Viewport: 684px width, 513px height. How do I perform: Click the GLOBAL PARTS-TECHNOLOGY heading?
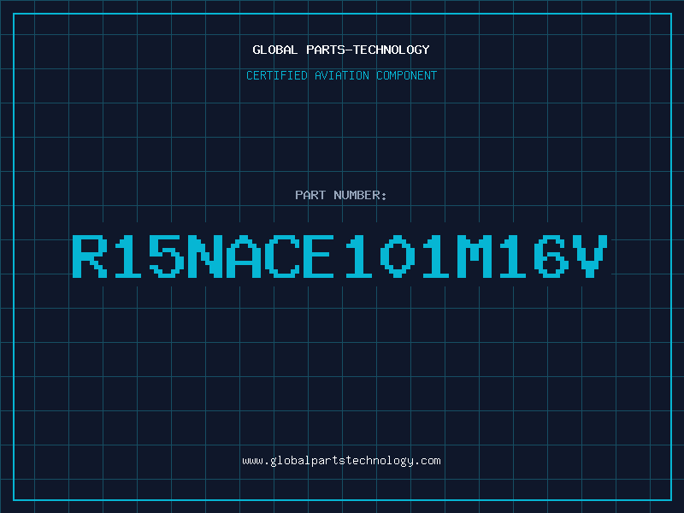click(x=341, y=50)
